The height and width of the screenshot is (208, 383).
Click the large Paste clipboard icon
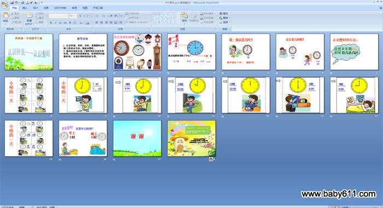(x=5, y=16)
